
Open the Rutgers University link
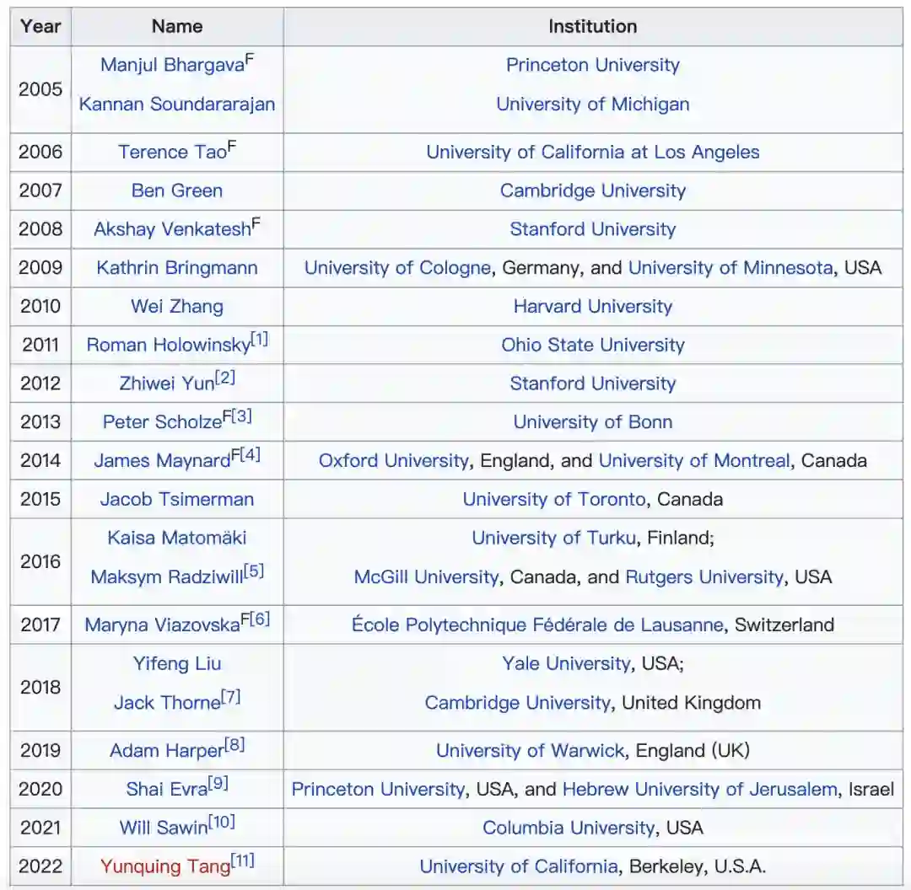[x=704, y=577]
